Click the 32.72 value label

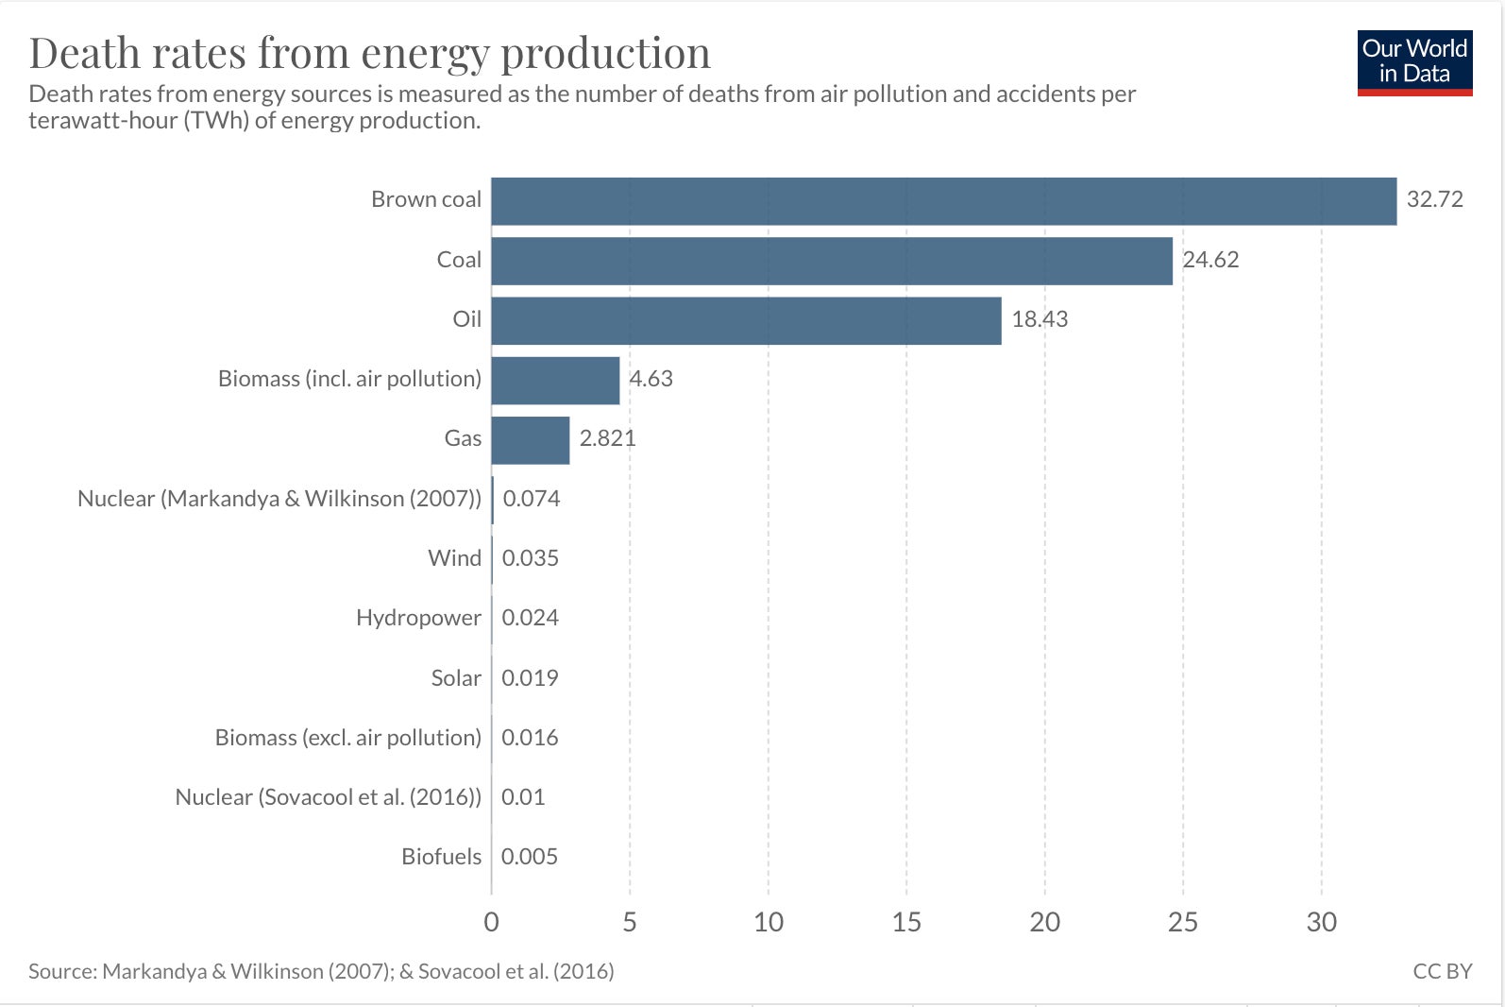pyautogui.click(x=1435, y=199)
